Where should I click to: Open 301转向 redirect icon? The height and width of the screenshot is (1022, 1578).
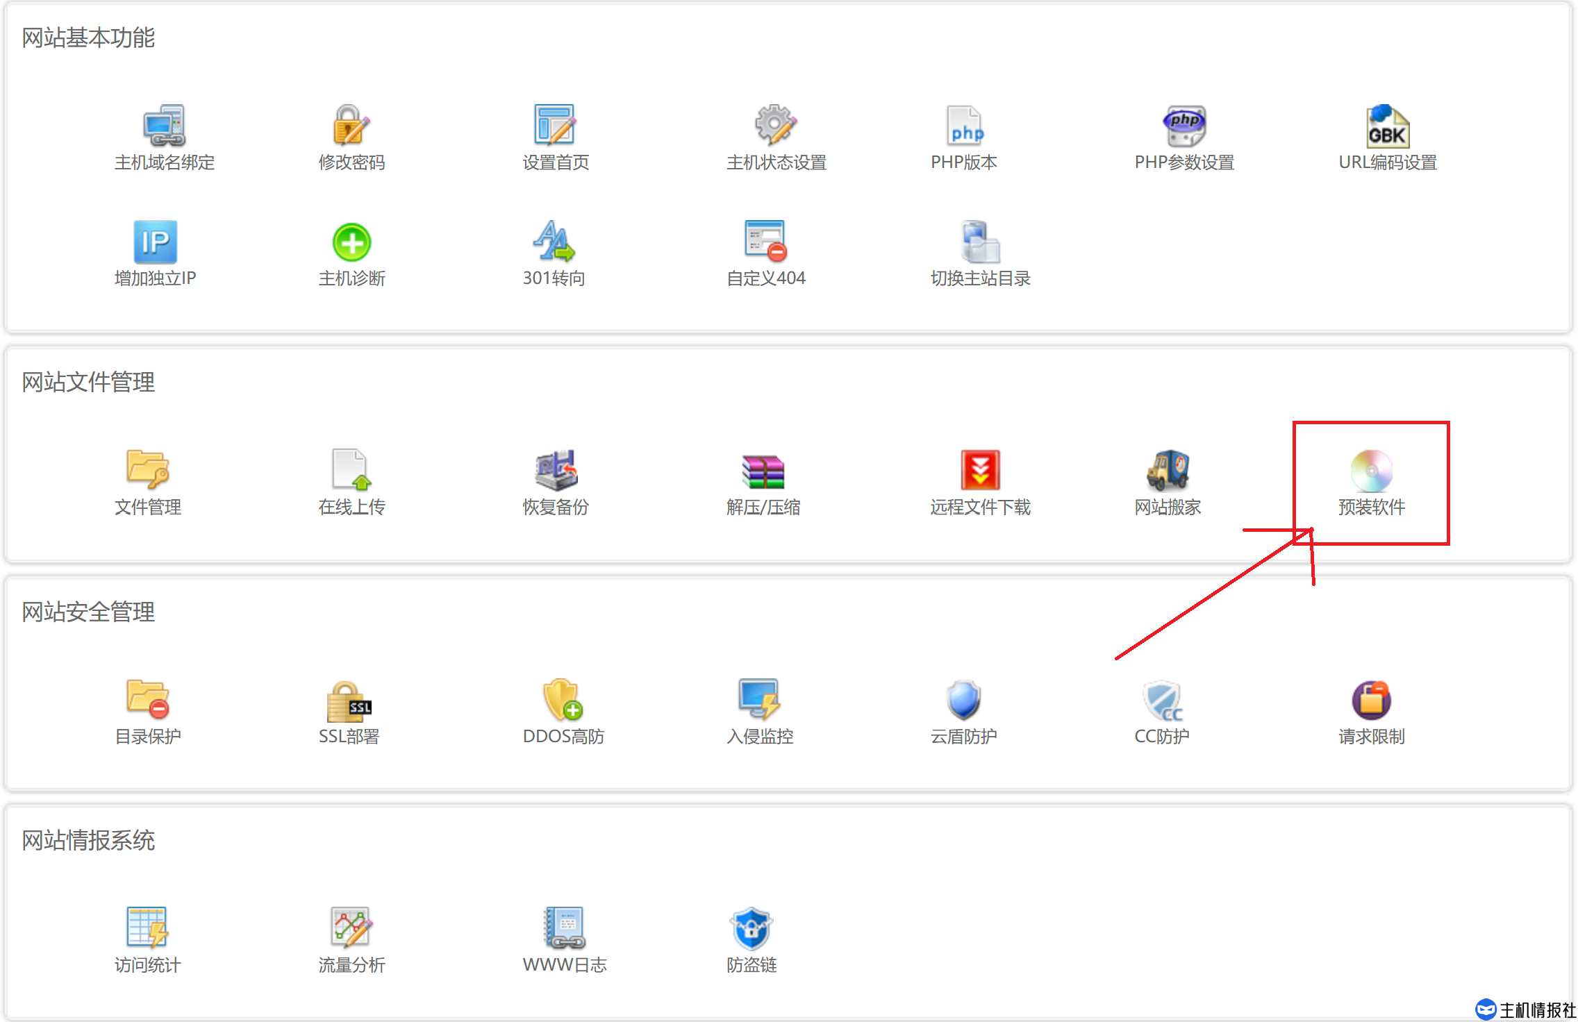coord(554,242)
